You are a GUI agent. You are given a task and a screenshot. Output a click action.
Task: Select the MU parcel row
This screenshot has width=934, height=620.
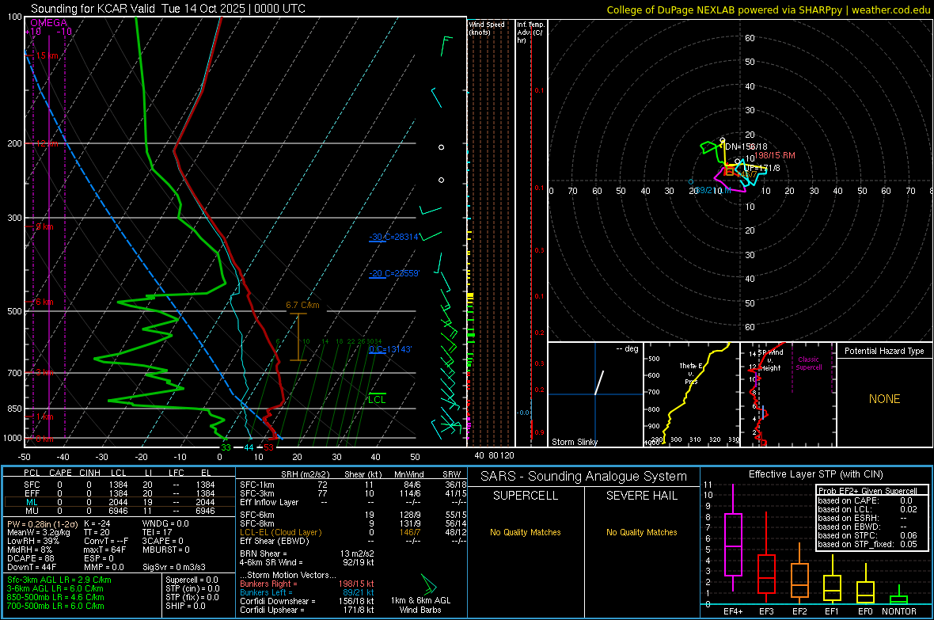click(x=120, y=511)
